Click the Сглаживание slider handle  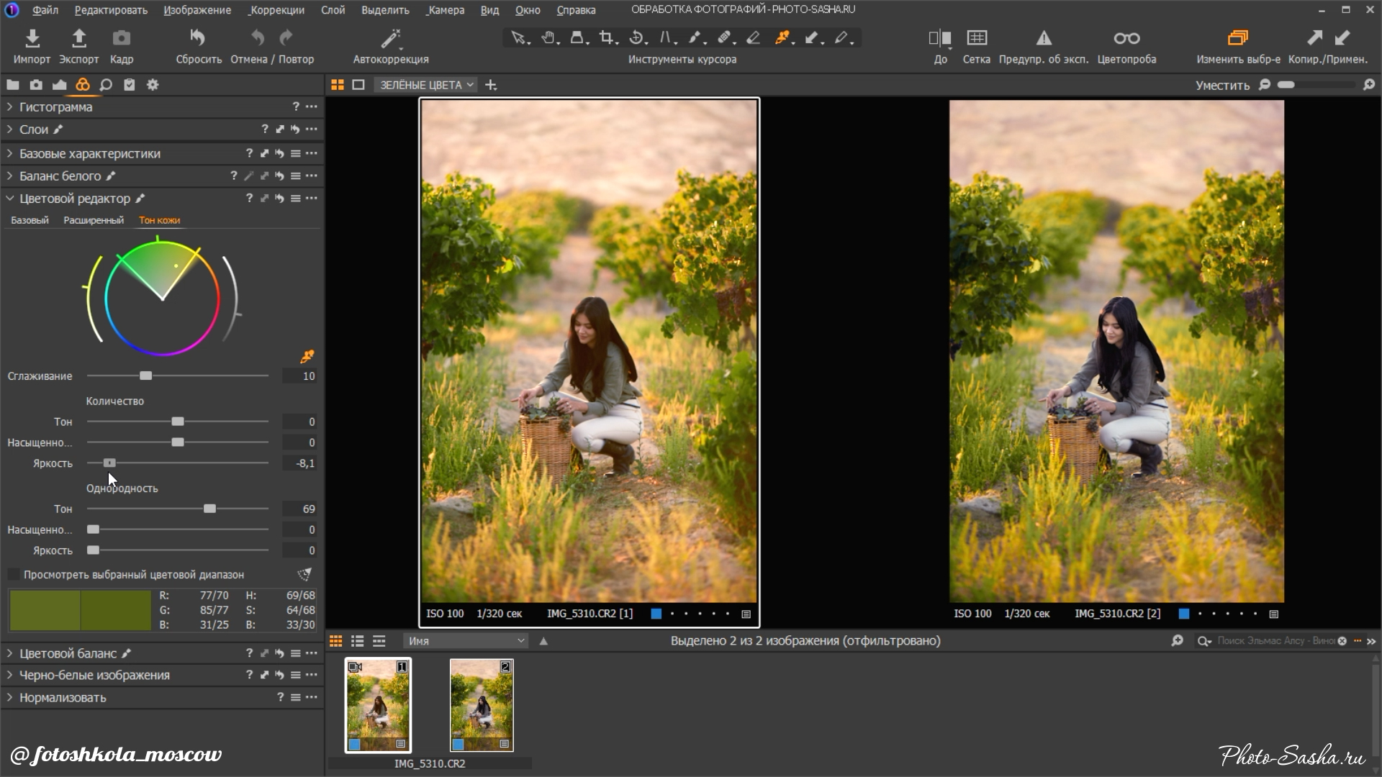(146, 376)
